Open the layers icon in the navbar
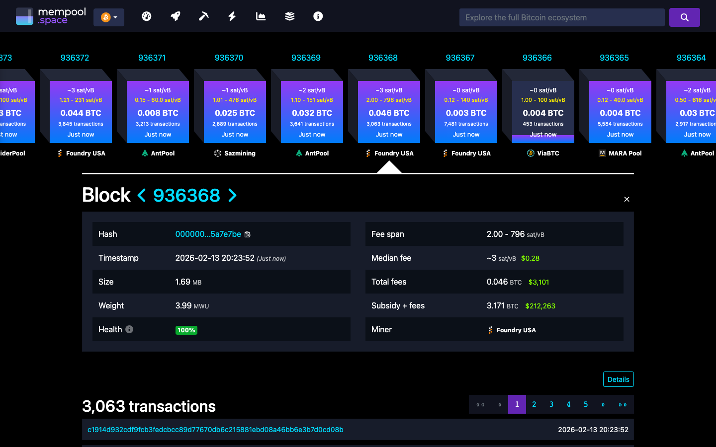 (289, 16)
